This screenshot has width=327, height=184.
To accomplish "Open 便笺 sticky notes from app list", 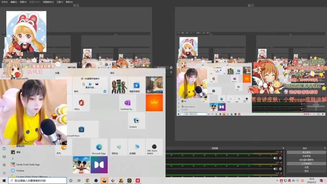I will tap(18, 152).
